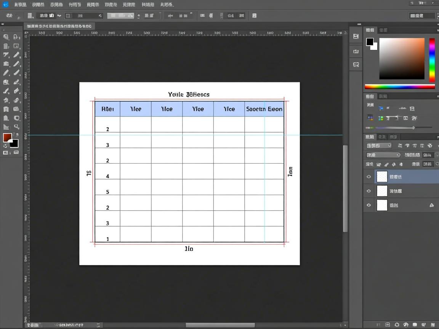Viewport: 439px width, 329px height.
Task: Click the grid icon at right end of options bar
Action: (254, 16)
